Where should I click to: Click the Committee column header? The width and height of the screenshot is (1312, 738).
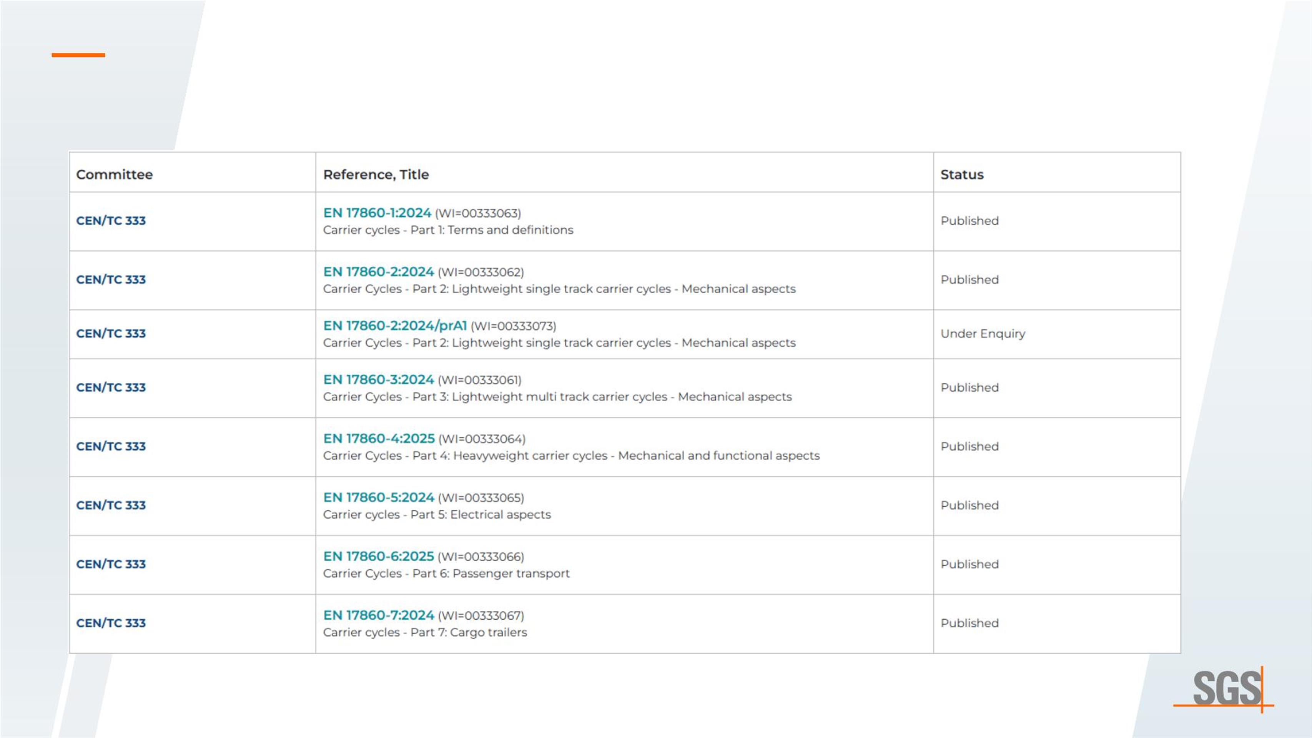(115, 175)
